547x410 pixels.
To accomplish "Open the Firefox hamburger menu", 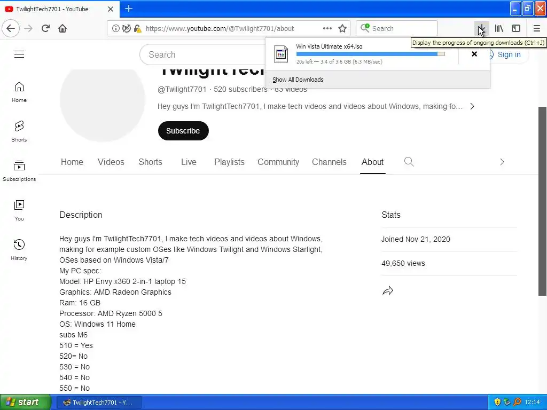I will 536,28.
